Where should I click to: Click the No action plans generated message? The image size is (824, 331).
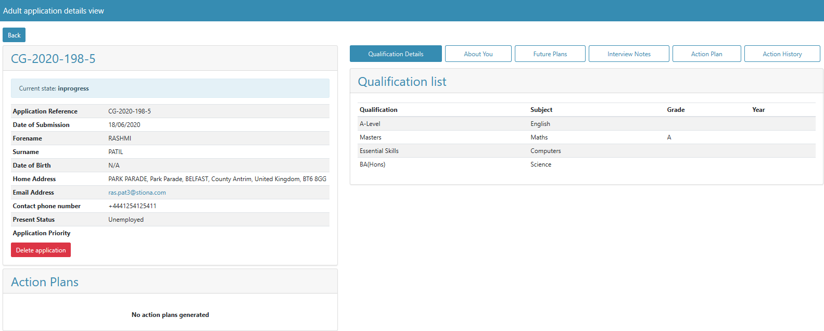[170, 315]
